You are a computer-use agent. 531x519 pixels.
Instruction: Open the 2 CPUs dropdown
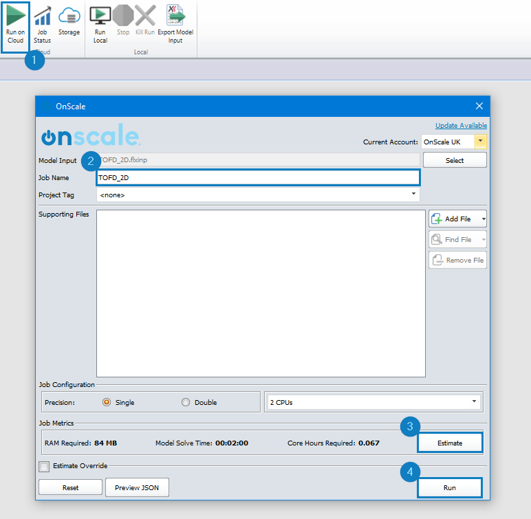pyautogui.click(x=374, y=402)
